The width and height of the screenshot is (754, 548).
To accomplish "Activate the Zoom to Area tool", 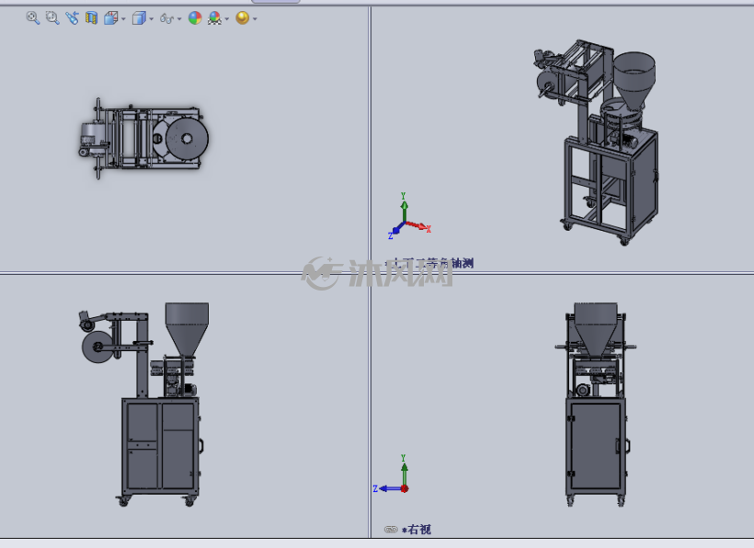I will [x=52, y=18].
